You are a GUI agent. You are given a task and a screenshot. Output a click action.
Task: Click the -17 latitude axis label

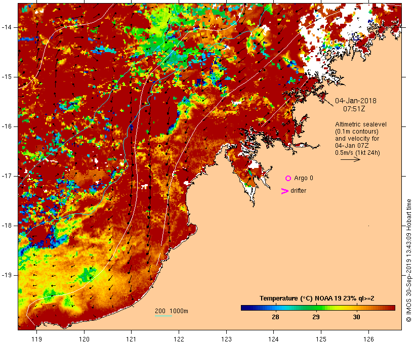pyautogui.click(x=6, y=176)
